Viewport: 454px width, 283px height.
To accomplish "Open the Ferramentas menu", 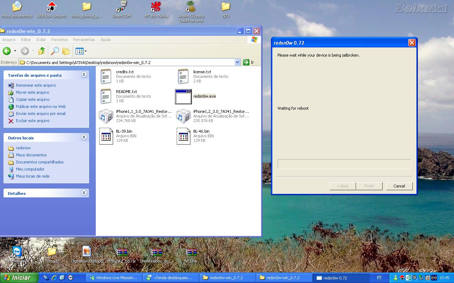I will (x=84, y=40).
